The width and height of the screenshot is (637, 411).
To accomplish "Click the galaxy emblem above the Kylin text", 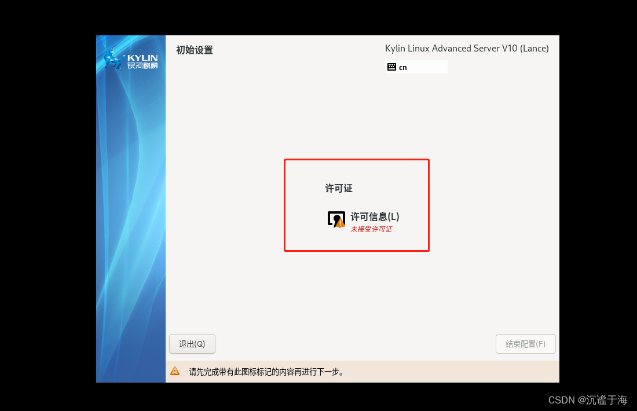I will [x=112, y=58].
